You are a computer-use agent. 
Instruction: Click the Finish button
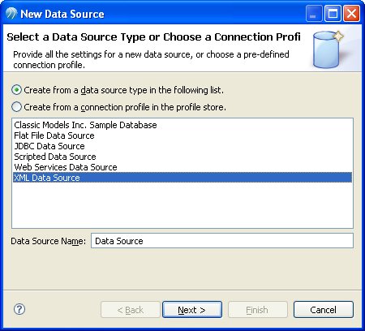coord(257,310)
